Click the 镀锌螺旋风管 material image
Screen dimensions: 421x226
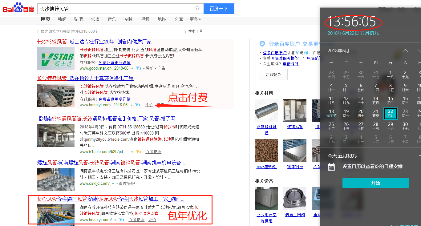pyautogui.click(x=266, y=111)
